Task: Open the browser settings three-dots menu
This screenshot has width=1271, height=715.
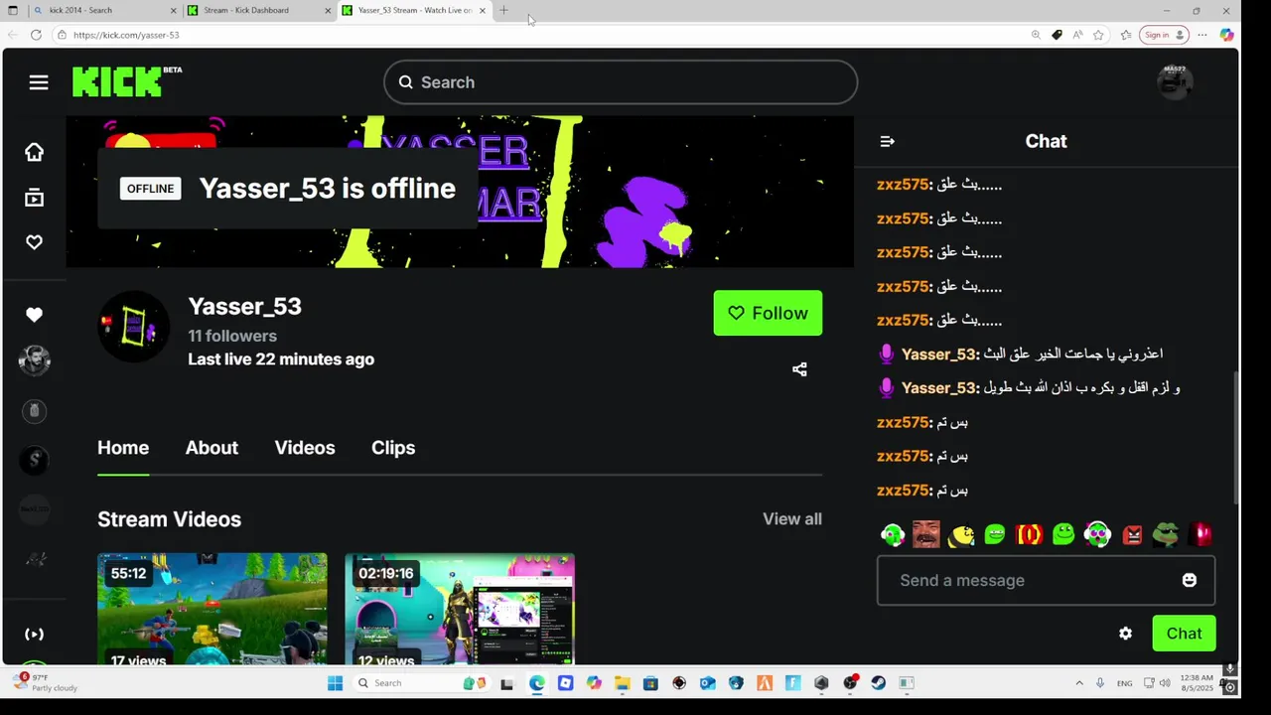Action: 1201,35
